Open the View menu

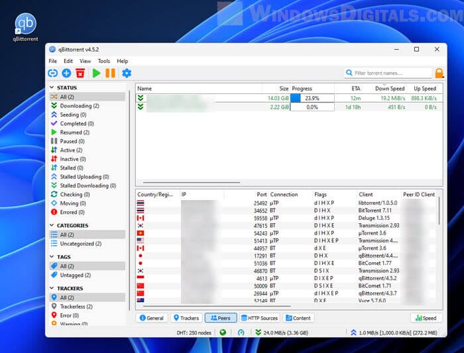point(85,61)
